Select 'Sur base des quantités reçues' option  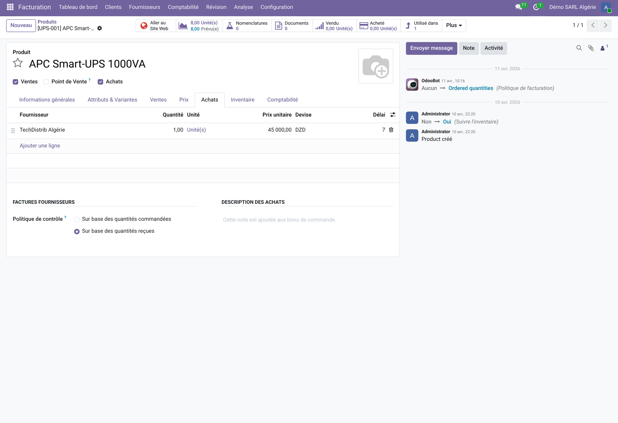tap(77, 232)
